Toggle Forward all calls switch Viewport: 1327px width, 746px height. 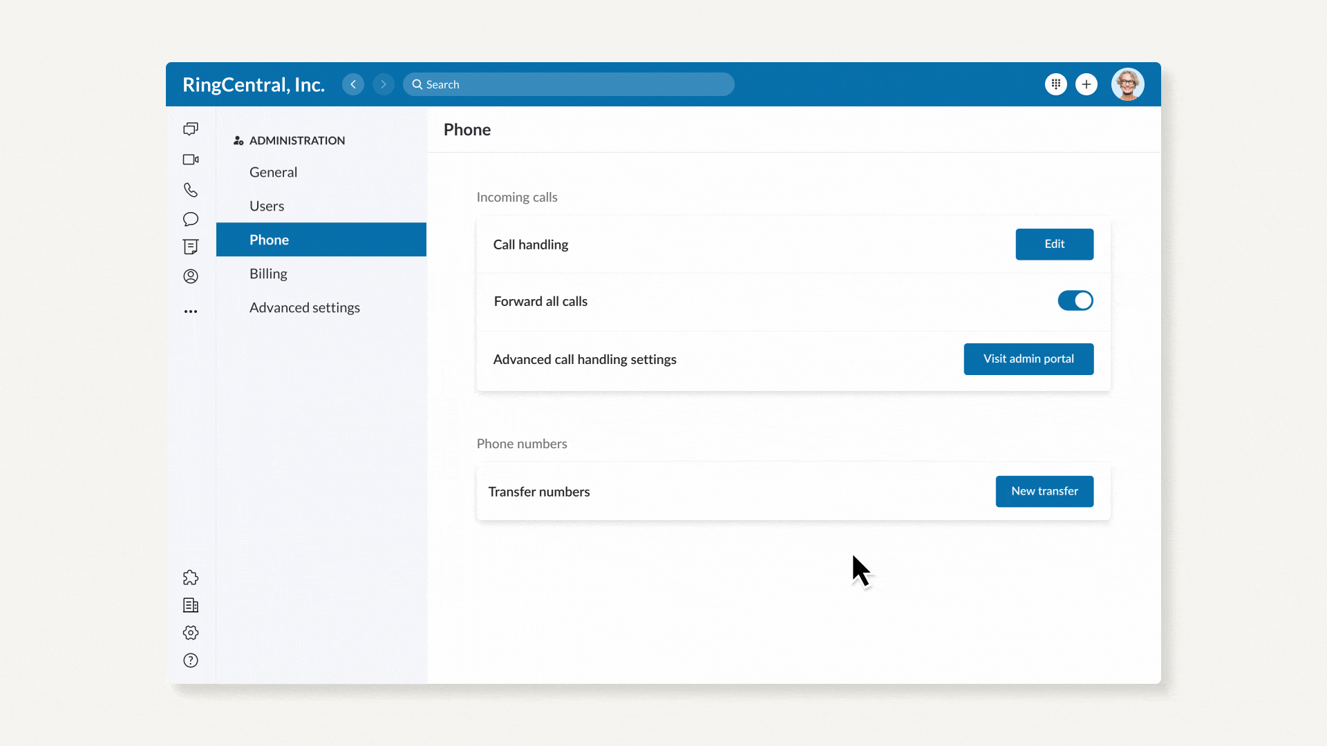1075,300
